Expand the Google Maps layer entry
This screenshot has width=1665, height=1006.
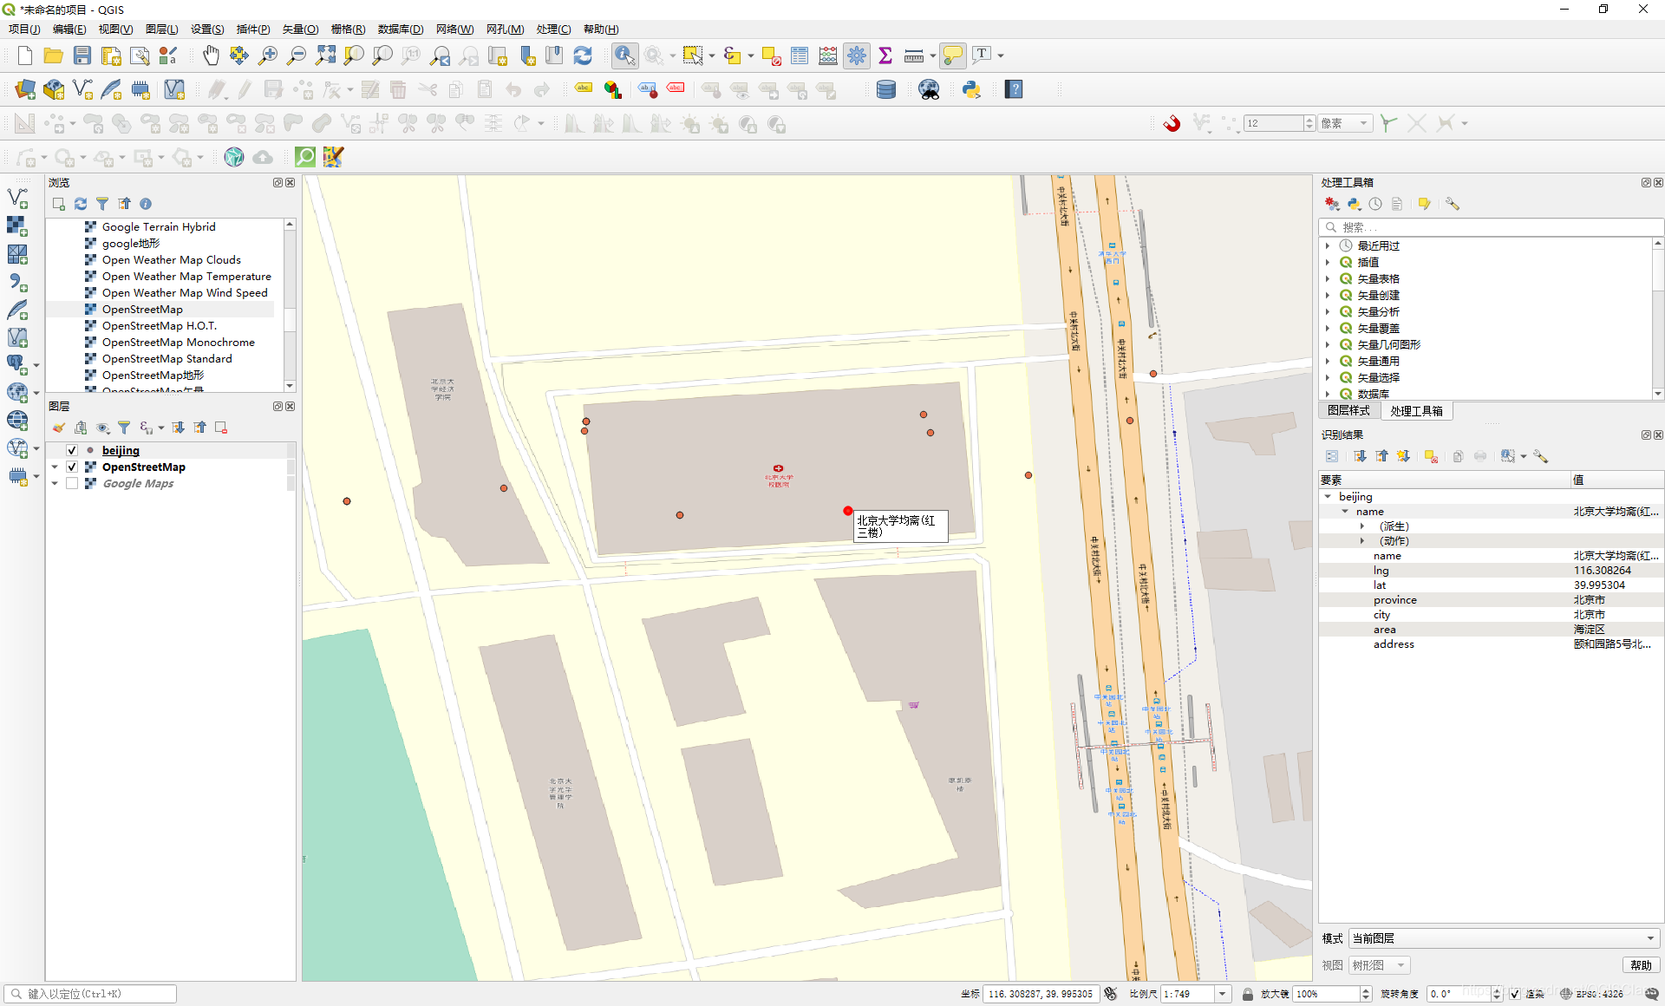tap(55, 483)
